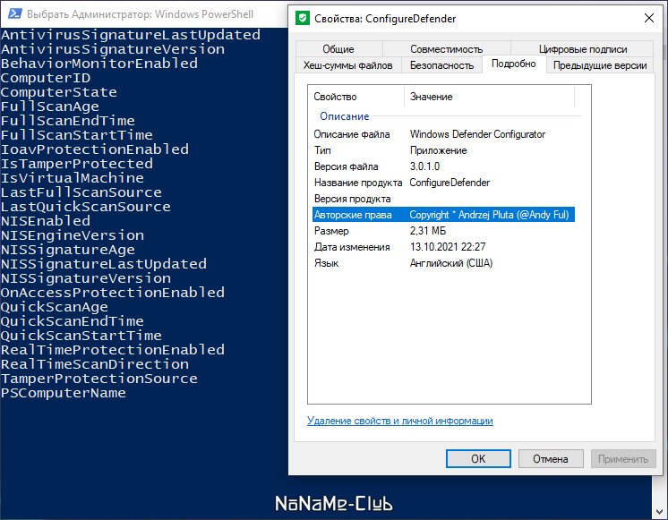This screenshot has width=668, height=520.
Task: Confirm with the OK button
Action: click(478, 458)
